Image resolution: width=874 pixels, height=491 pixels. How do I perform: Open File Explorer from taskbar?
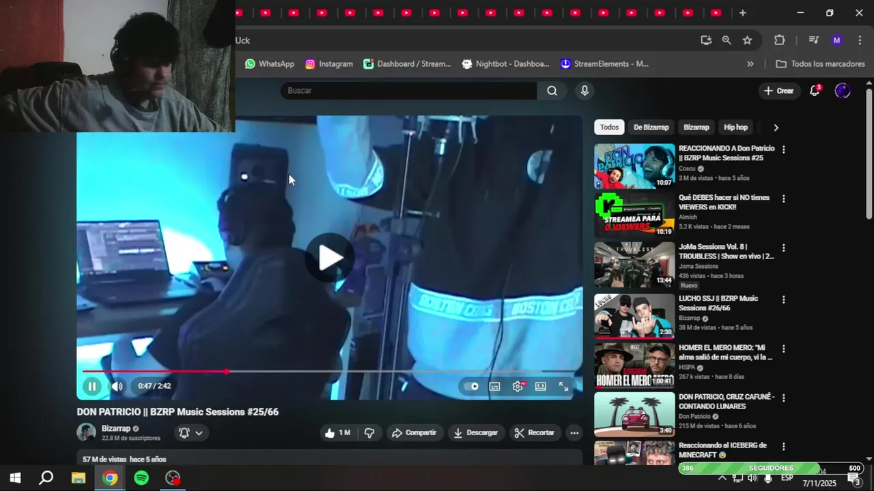point(78,478)
